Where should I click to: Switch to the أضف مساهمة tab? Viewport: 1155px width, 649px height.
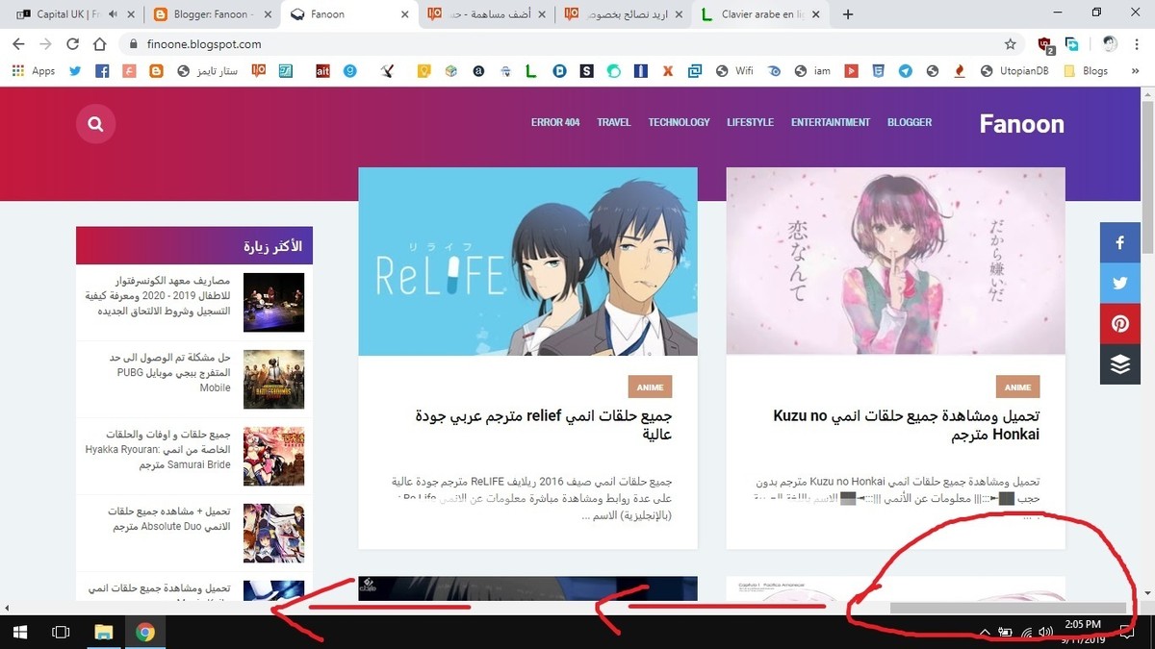(x=487, y=14)
